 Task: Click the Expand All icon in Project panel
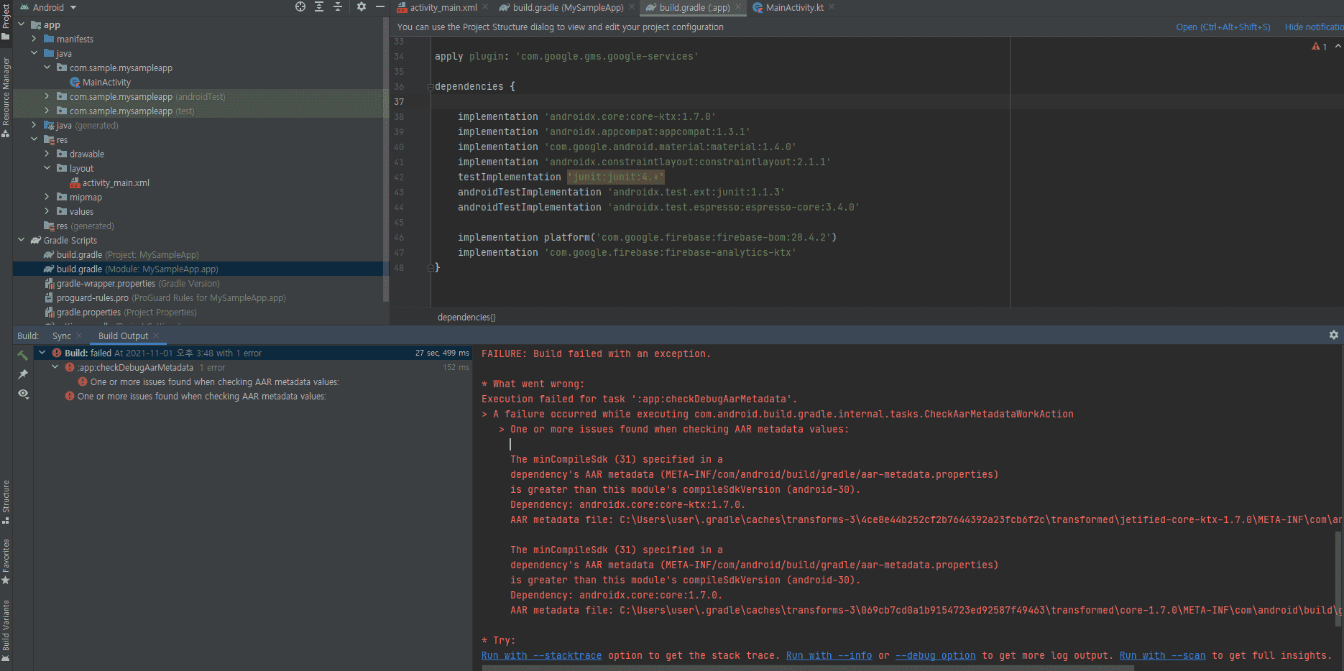coord(319,7)
